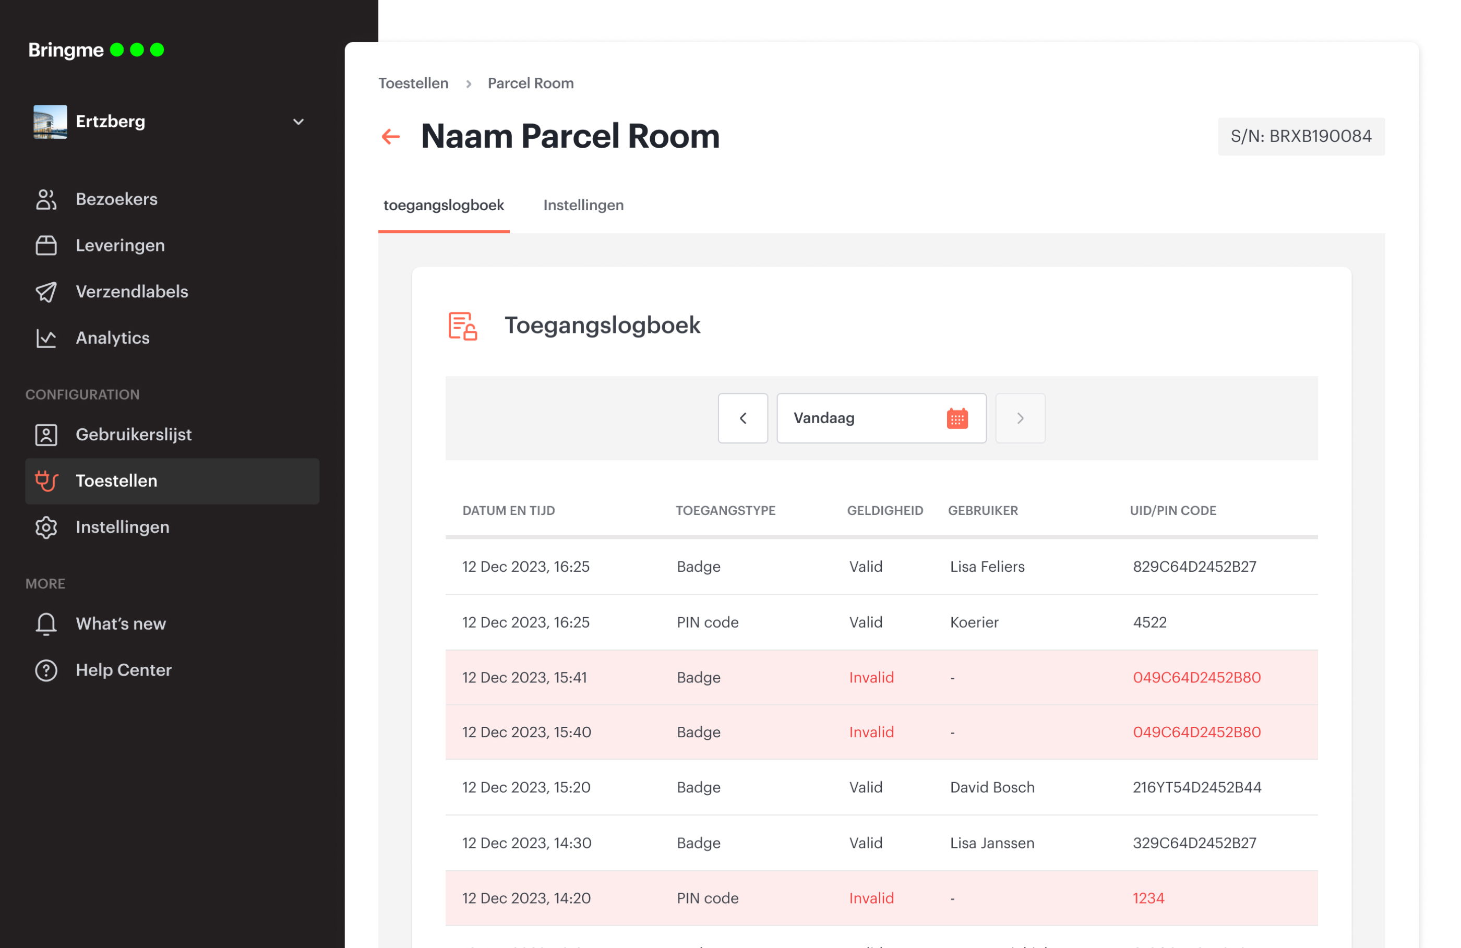The image size is (1461, 948).
Task: Click the Bringme logo
Action: pyautogui.click(x=97, y=50)
